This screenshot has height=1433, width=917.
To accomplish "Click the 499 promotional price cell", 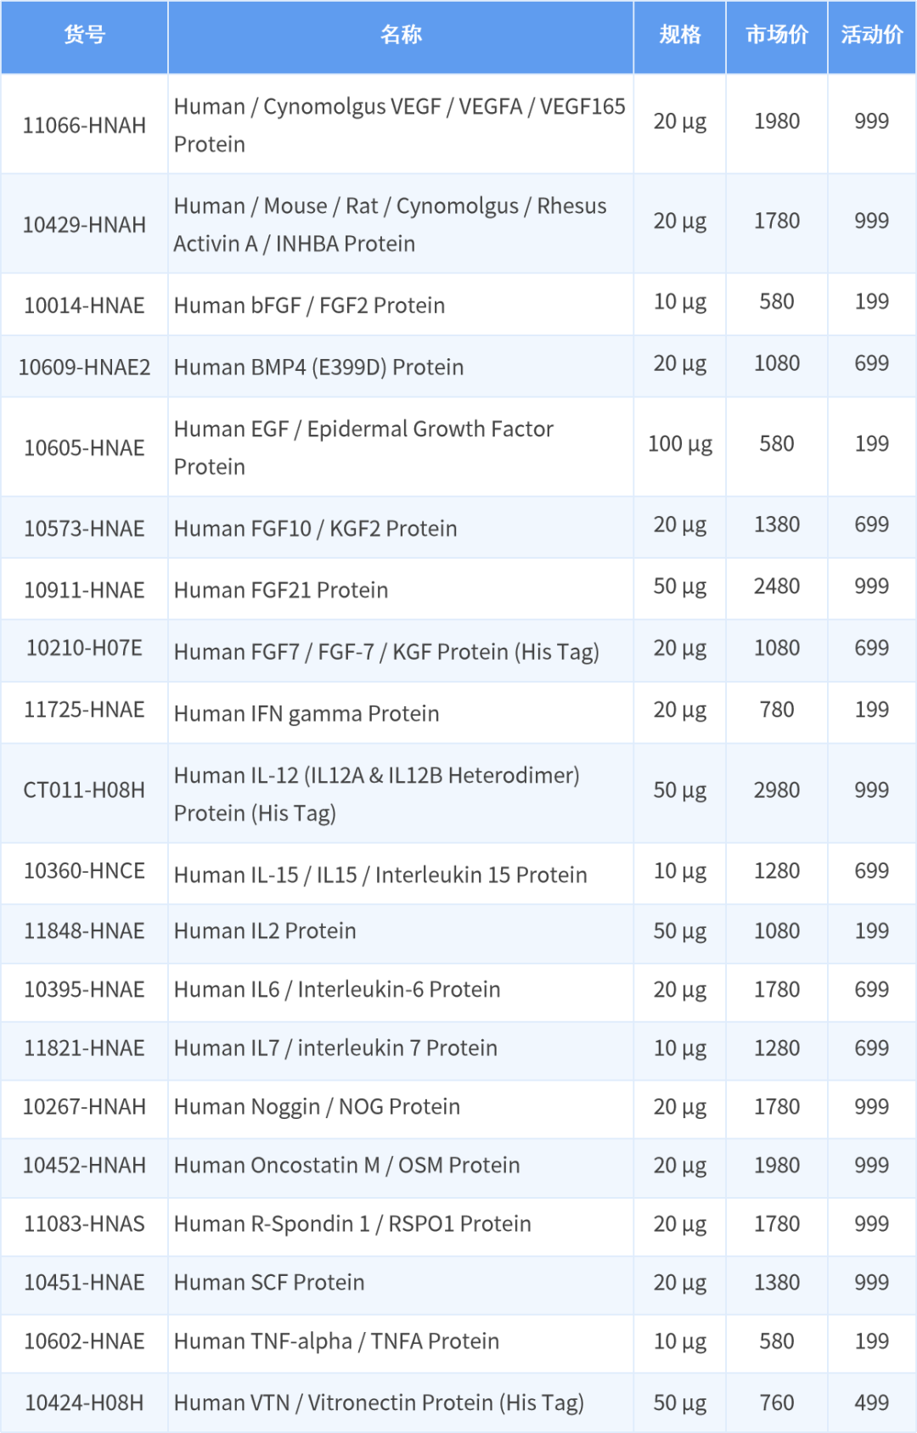I will pyautogui.click(x=871, y=1402).
